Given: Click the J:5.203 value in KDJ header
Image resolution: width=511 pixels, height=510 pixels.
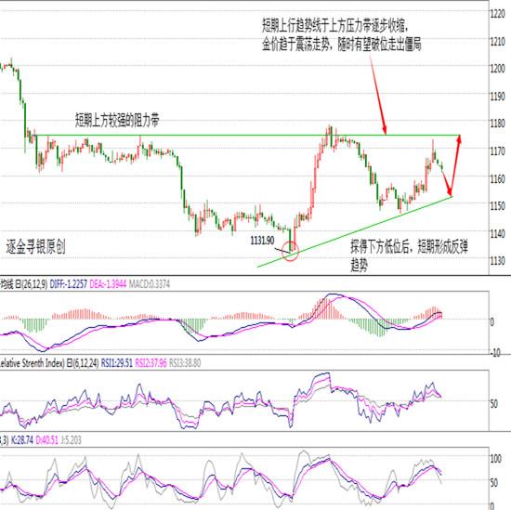Looking at the screenshot, I should [71, 440].
